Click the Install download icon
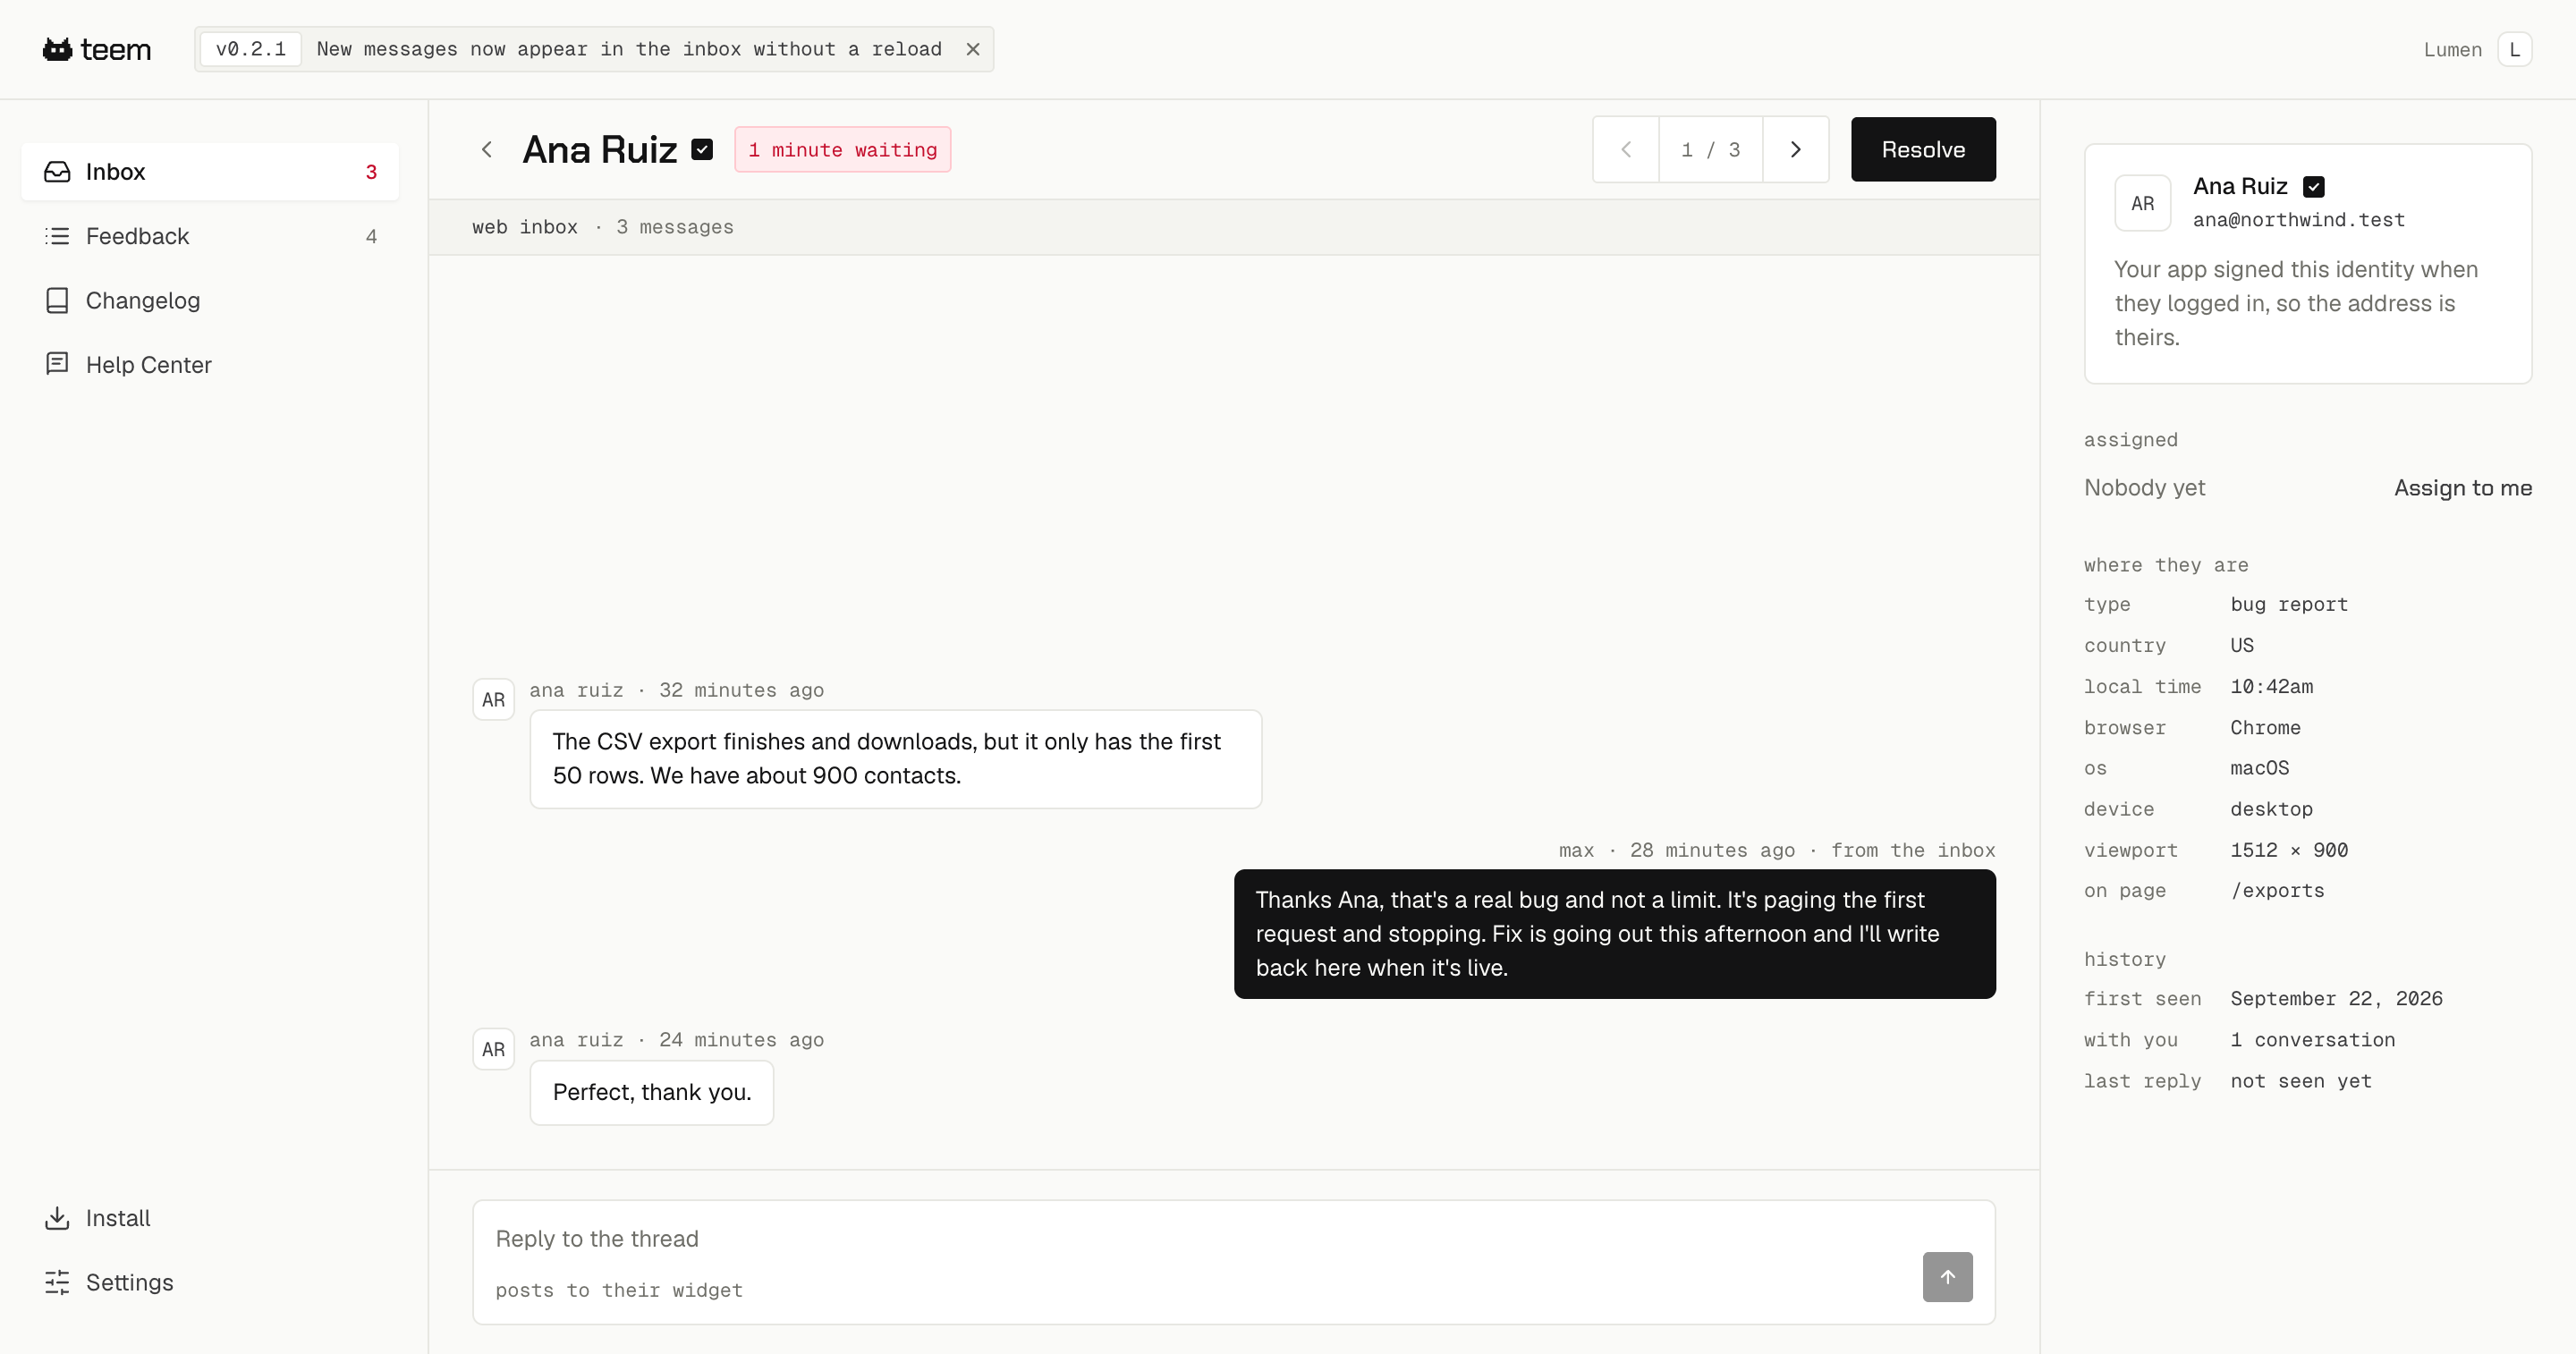2576x1354 pixels. coord(57,1218)
